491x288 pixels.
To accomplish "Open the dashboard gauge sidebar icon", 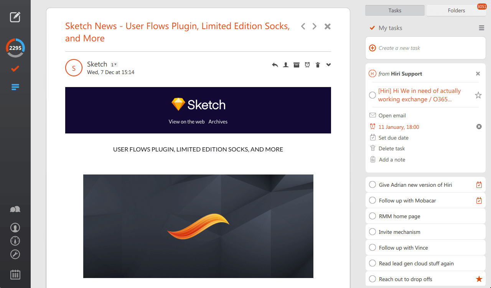I will 15,241.
